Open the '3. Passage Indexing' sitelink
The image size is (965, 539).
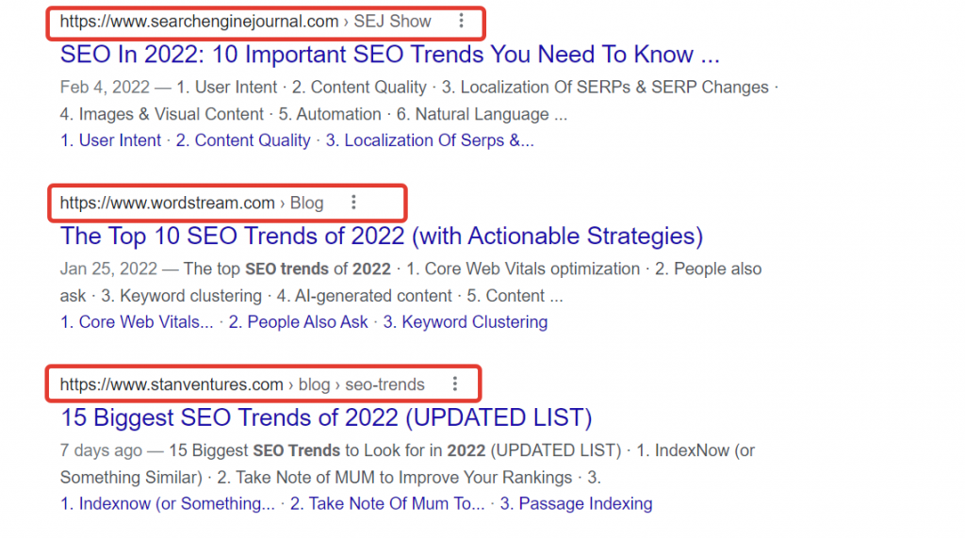pos(576,503)
